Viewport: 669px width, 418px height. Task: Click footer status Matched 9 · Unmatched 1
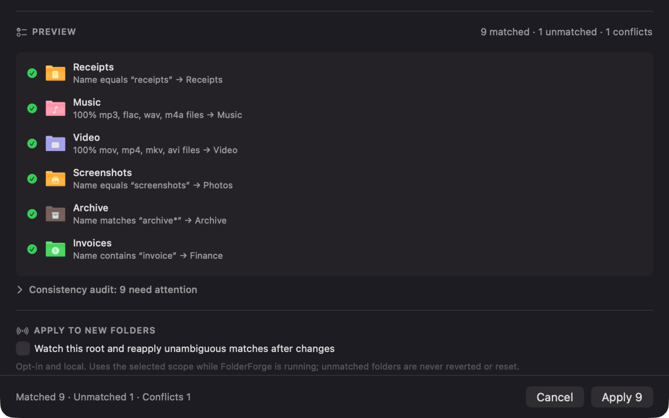[75, 397]
